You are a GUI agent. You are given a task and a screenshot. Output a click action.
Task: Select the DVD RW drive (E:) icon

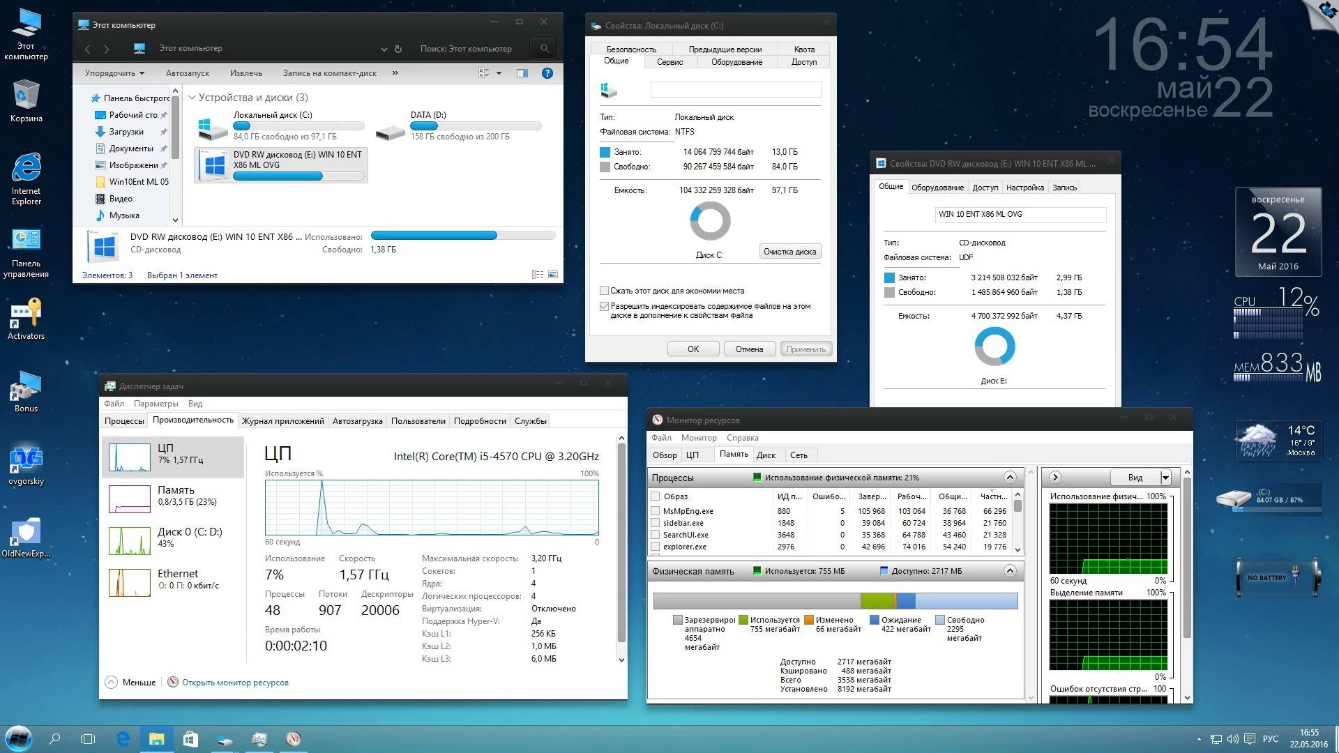[213, 165]
